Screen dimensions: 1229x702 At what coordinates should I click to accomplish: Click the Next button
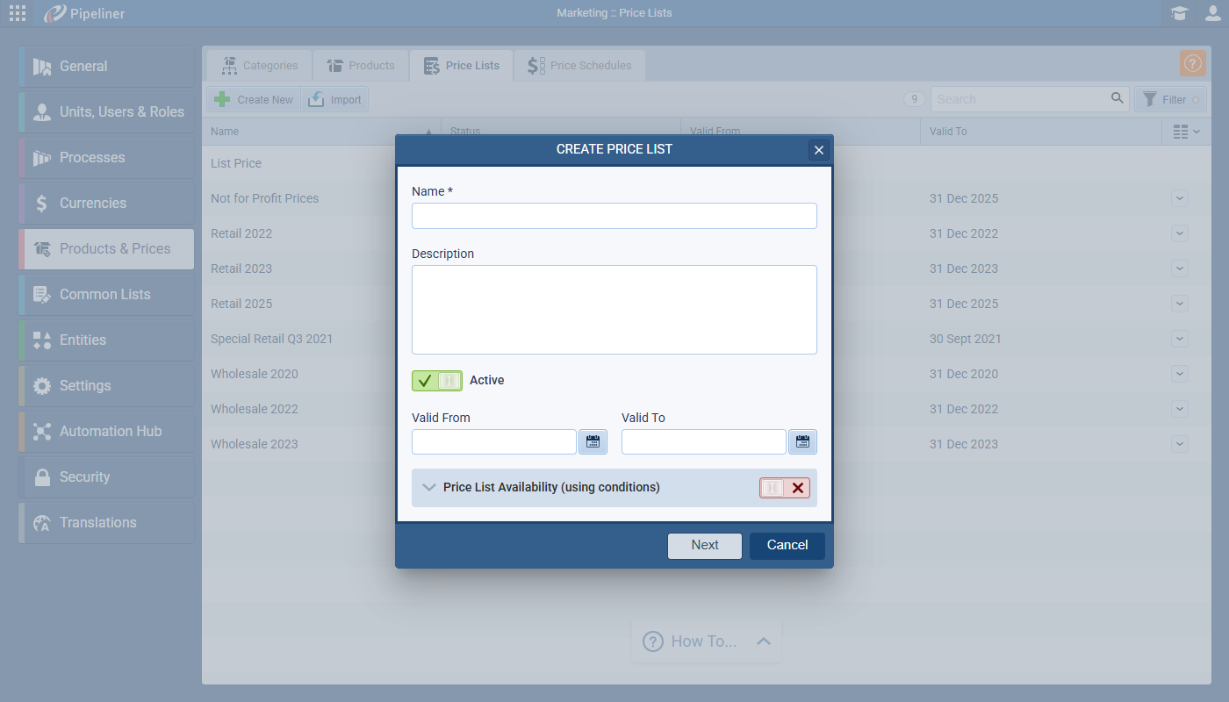[x=704, y=545]
